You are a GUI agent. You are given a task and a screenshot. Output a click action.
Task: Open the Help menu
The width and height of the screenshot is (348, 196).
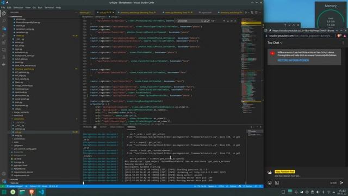(x=58, y=8)
